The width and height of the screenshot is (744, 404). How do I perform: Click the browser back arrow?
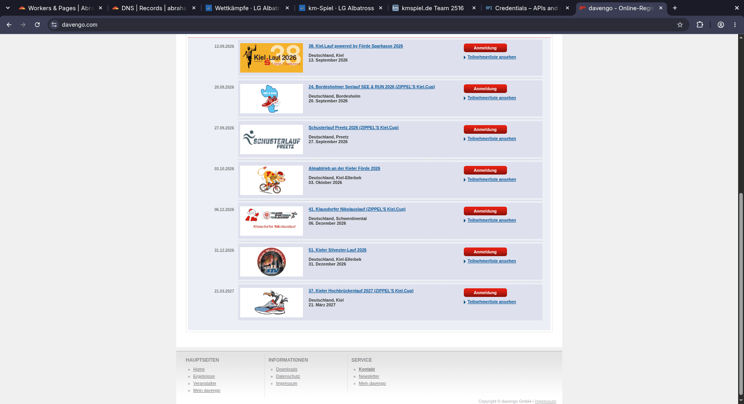coord(9,25)
